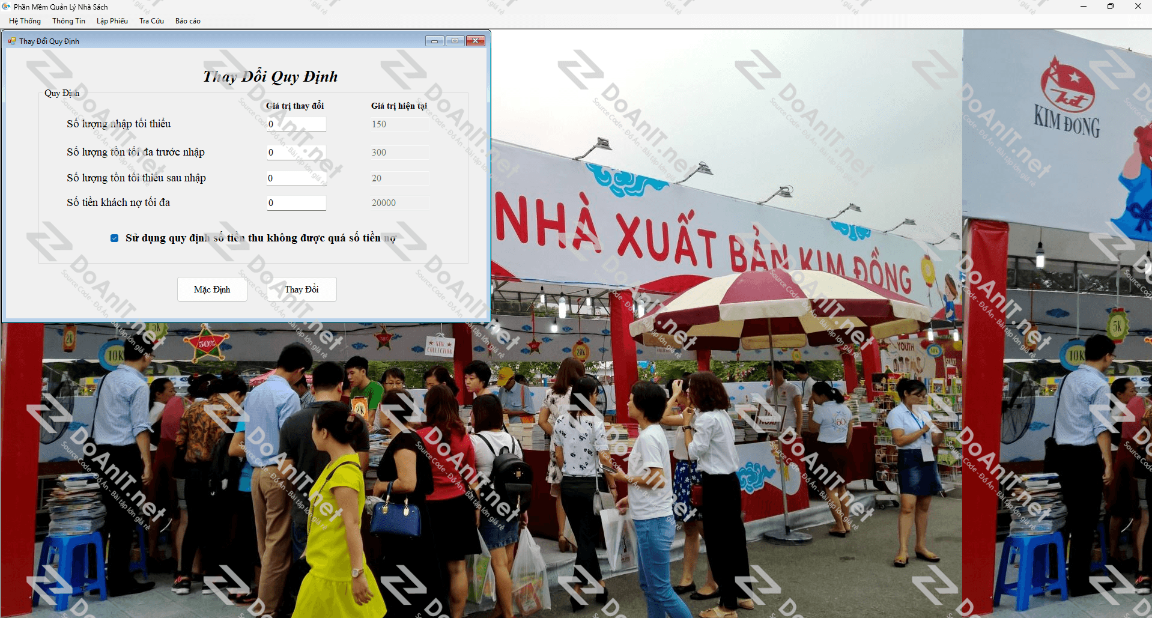This screenshot has width=1152, height=618.
Task: Select the current value field showing 150
Action: 399,124
